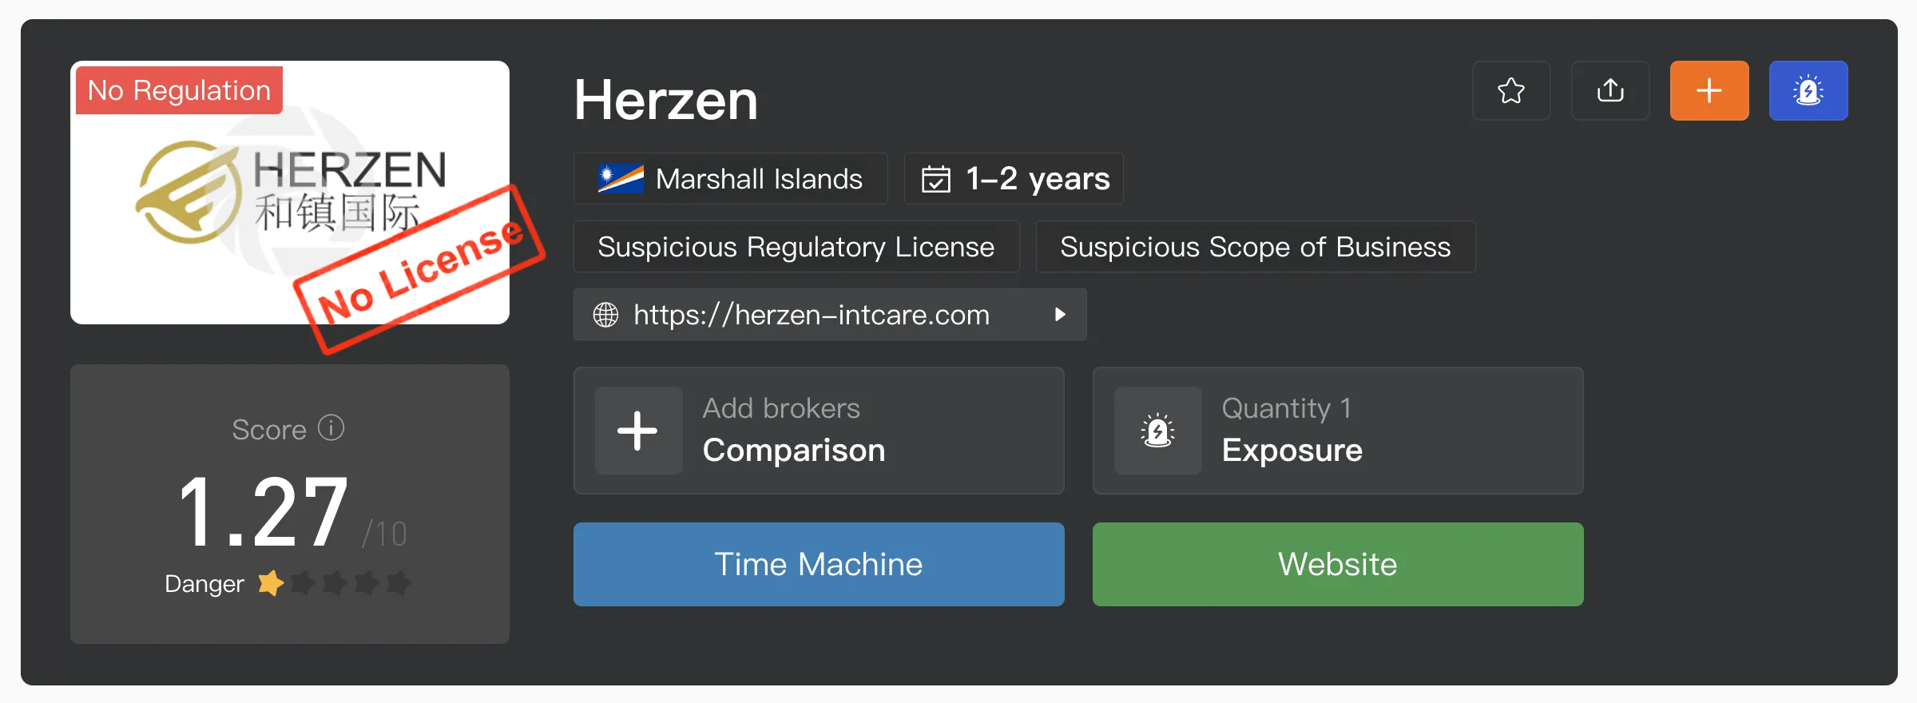Click the Herzen logo thumbnail
The height and width of the screenshot is (703, 1917).
coord(290,193)
